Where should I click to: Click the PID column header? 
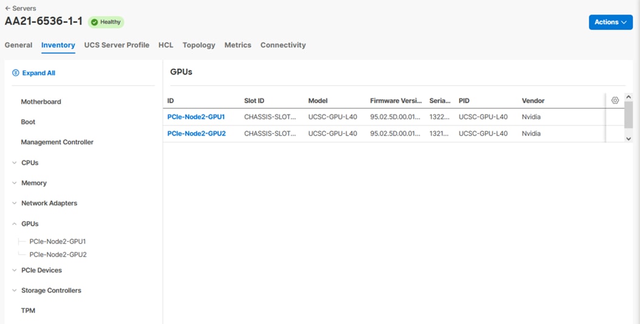tap(464, 100)
